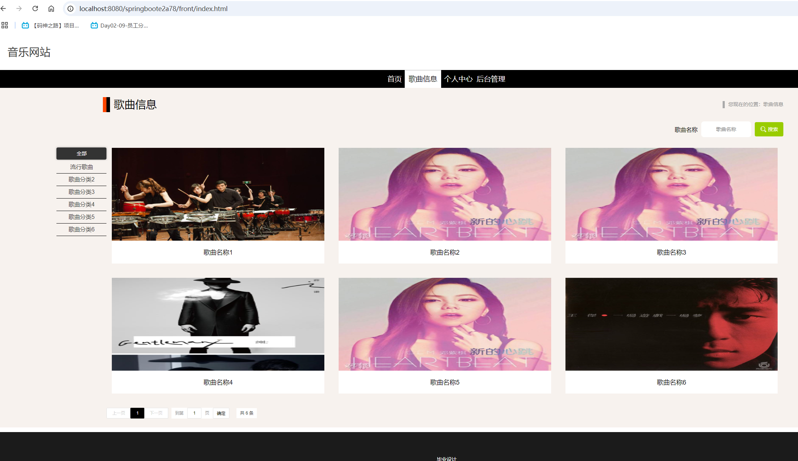Reload the page with refresh icon
The height and width of the screenshot is (461, 798).
pyautogui.click(x=35, y=9)
